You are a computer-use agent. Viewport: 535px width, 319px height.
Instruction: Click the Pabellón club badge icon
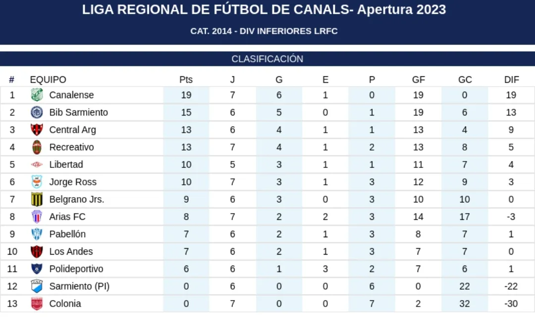pos(37,234)
